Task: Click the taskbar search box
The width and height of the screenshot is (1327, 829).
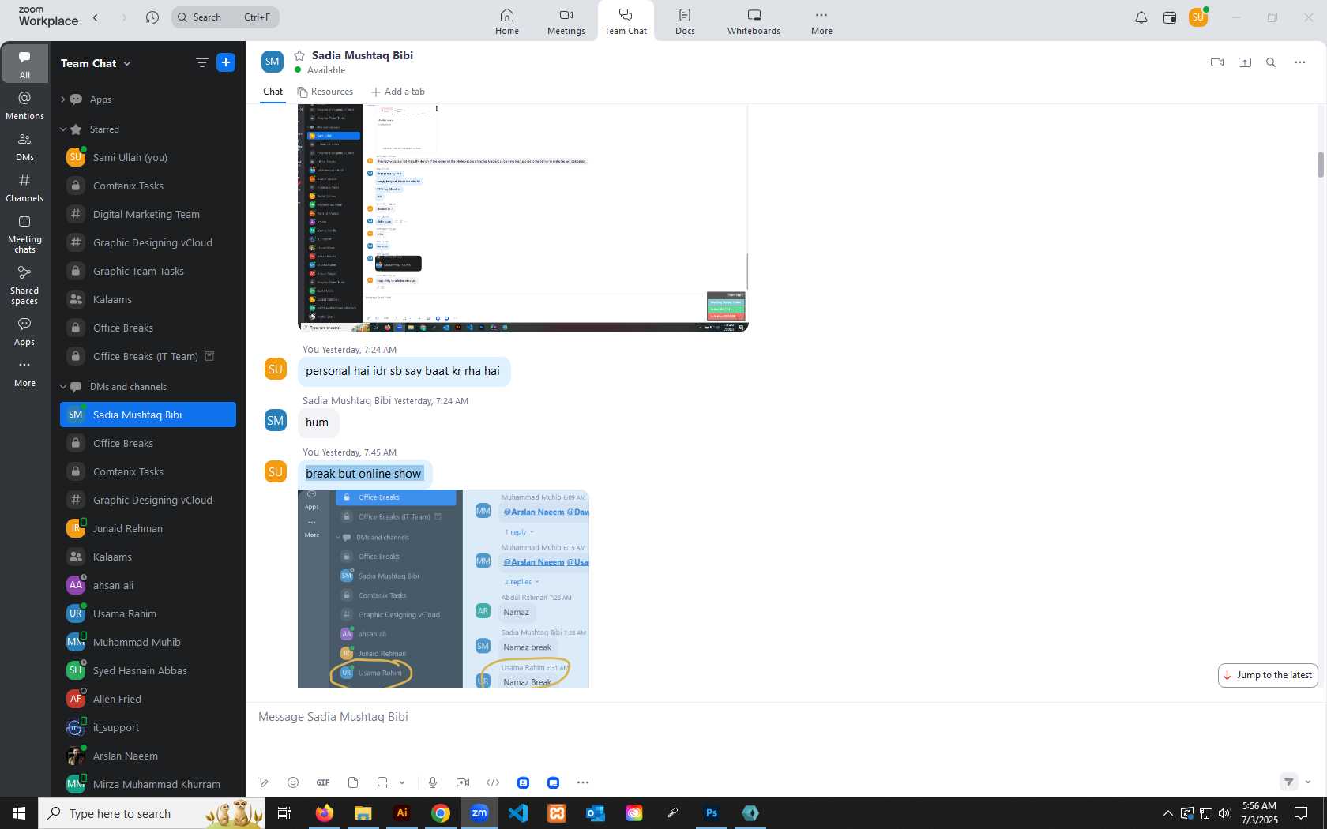Action: coord(152,813)
